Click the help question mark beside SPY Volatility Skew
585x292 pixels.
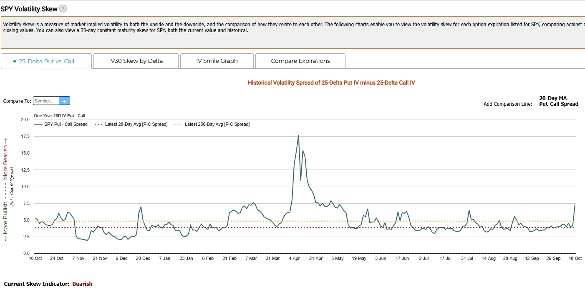click(x=63, y=9)
